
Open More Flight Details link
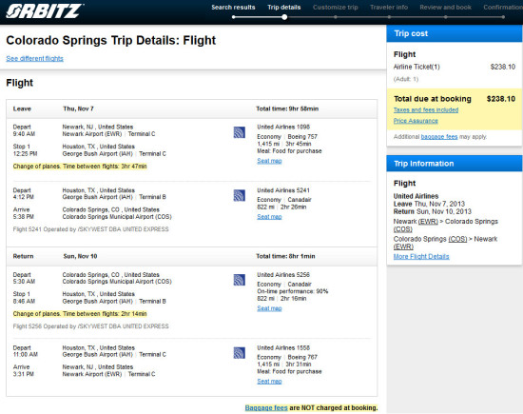pos(421,256)
